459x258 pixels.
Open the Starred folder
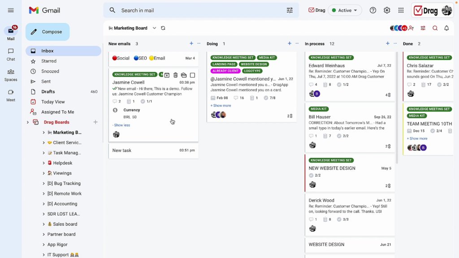(x=64, y=61)
